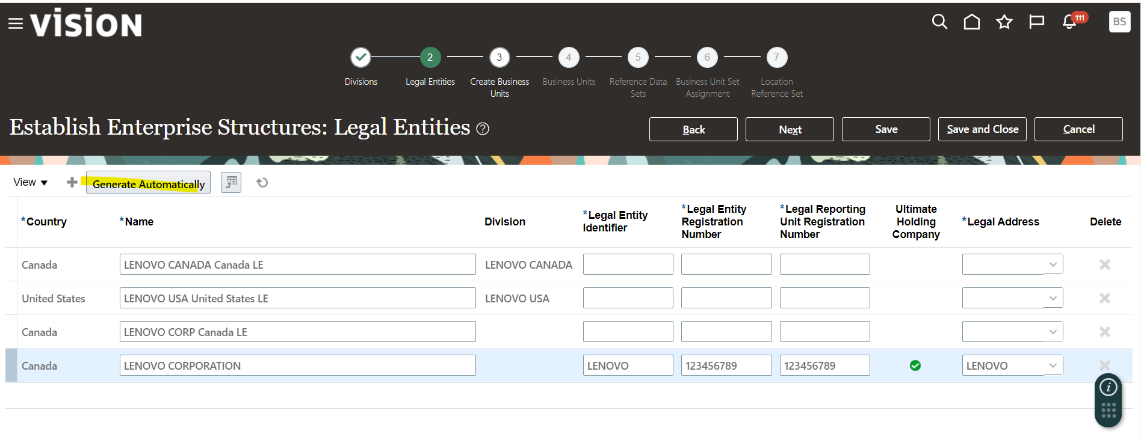The image size is (1141, 437).
Task: Go to step 3 Create Business Units
Action: [499, 58]
